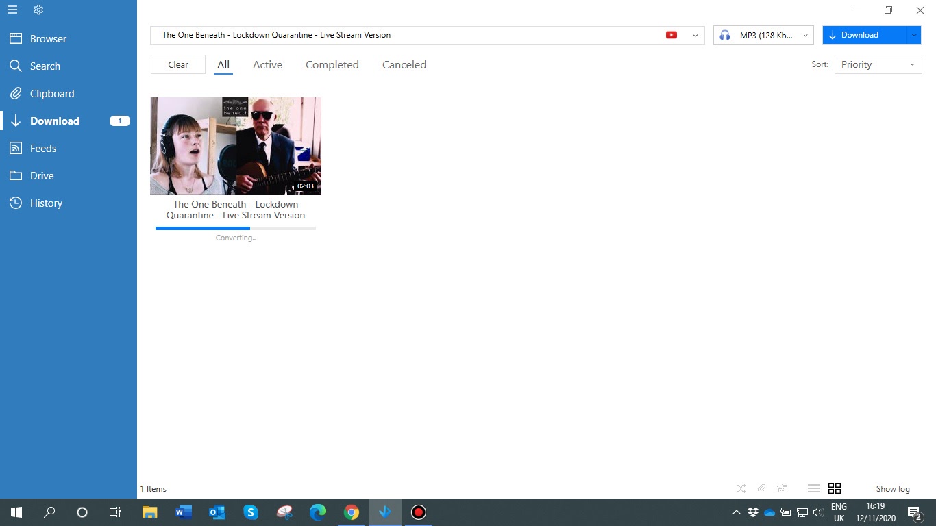936x526 pixels.
Task: Toggle the shuffle icon in bottom bar
Action: click(741, 488)
